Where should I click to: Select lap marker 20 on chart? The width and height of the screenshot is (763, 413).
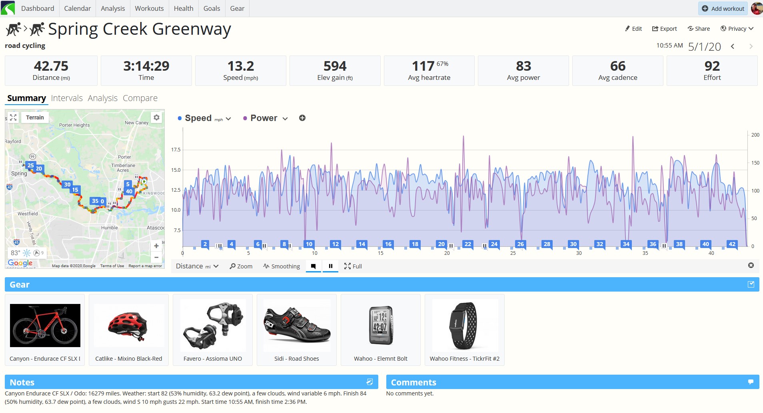tap(441, 244)
